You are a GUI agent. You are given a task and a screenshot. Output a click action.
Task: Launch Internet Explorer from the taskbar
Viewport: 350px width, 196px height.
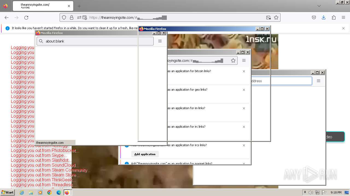pos(22,192)
